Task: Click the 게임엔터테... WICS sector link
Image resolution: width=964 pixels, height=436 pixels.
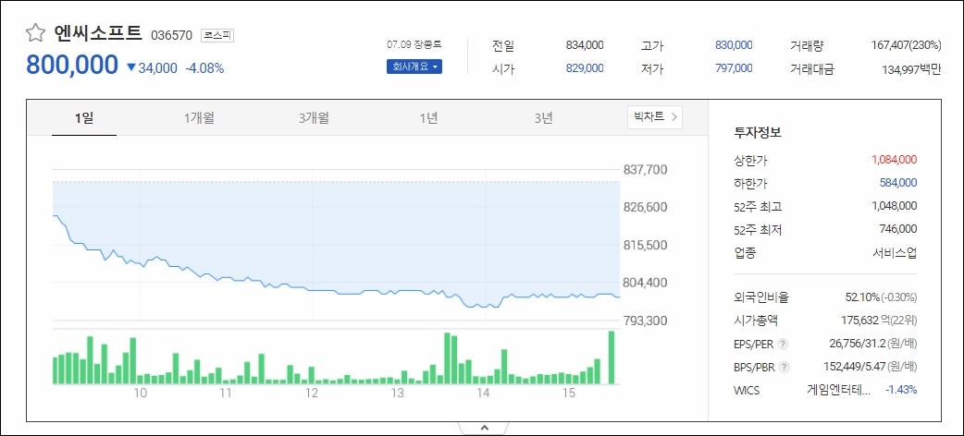Action: click(x=838, y=390)
